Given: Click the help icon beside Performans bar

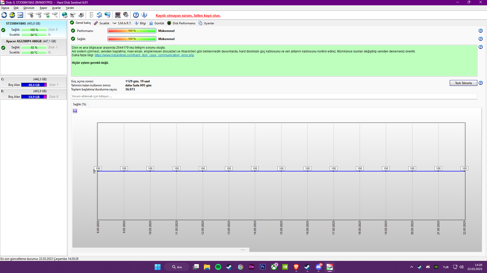Looking at the screenshot, I should tap(481, 31).
